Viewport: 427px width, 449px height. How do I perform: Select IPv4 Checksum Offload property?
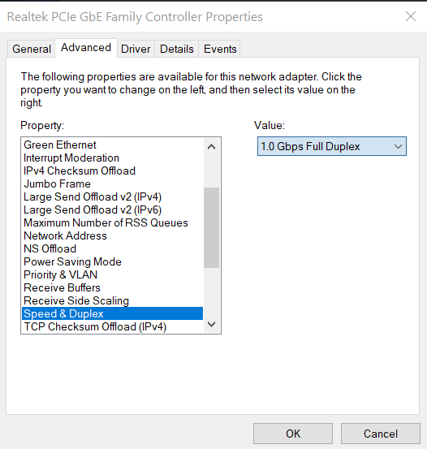(112, 171)
